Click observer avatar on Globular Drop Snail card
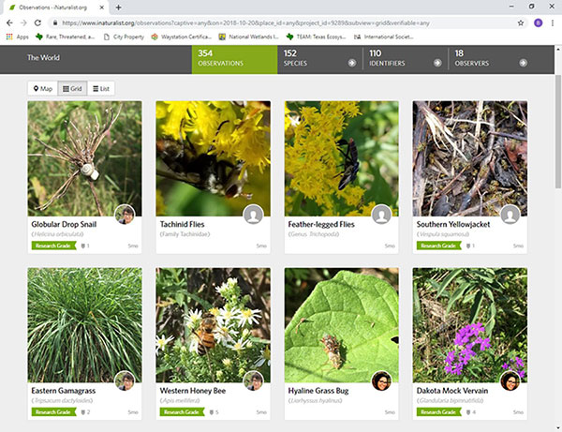 (125, 216)
